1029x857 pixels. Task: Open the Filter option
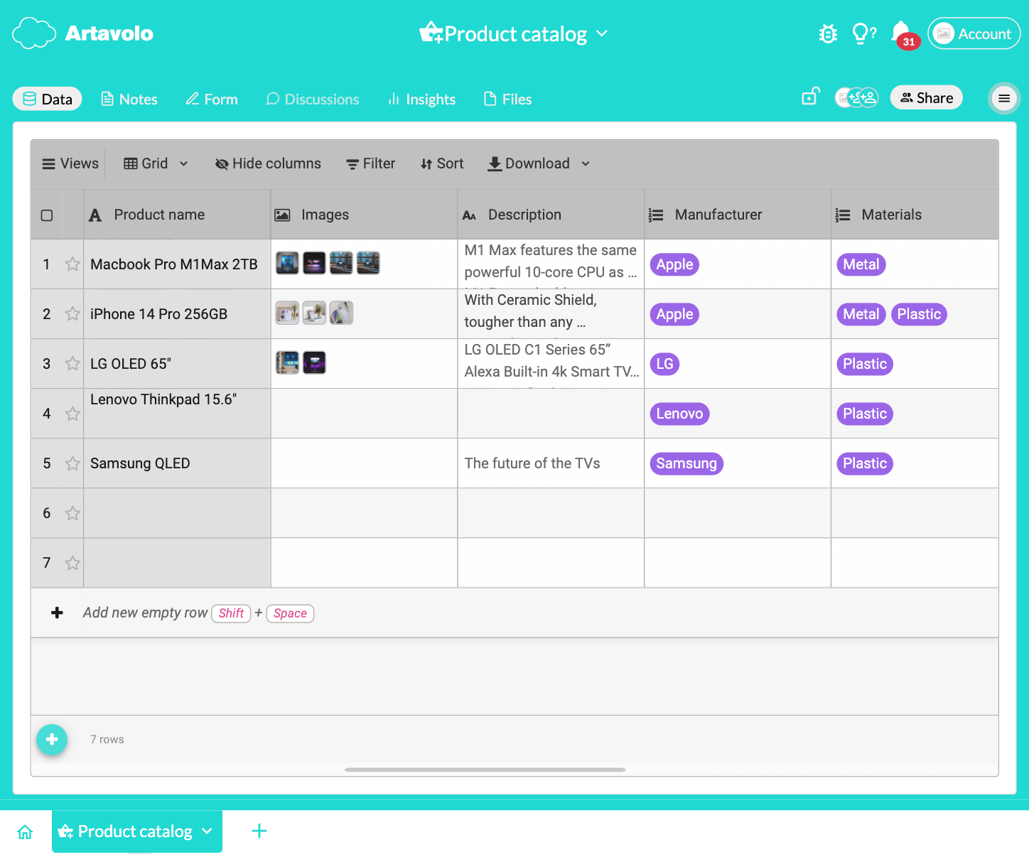[x=370, y=163]
